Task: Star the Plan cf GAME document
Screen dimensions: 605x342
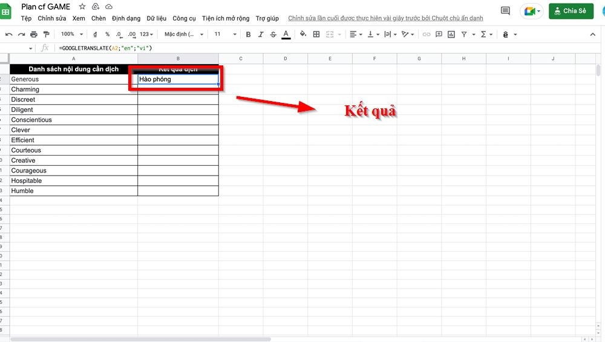Action: coord(82,7)
